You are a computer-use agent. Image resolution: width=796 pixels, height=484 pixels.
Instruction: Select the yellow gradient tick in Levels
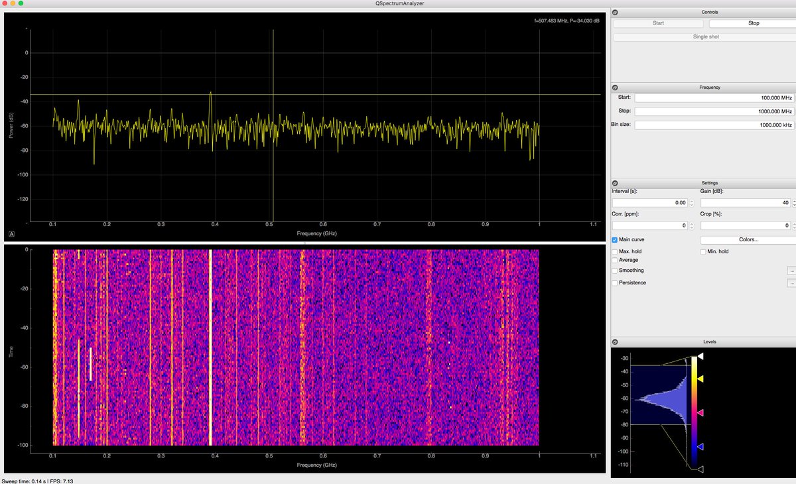point(700,378)
